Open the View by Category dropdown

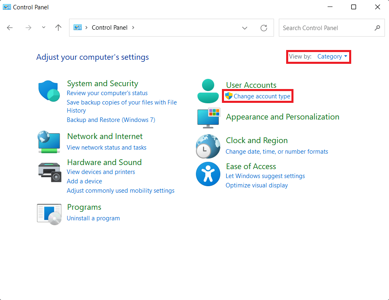pos(332,57)
